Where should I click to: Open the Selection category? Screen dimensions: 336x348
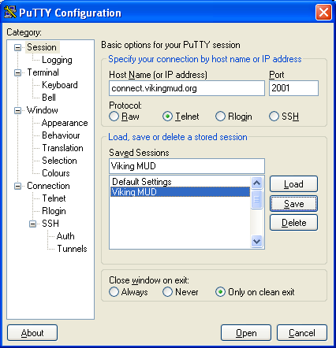pos(59,161)
